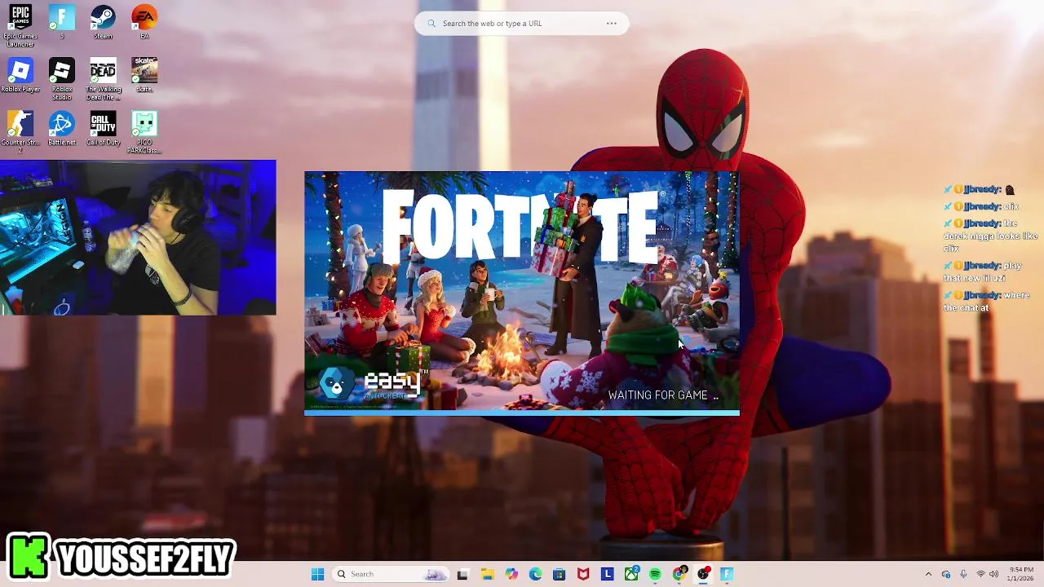Open the clock showing 9:54 PM
This screenshot has height=587, width=1044.
tap(1021, 574)
